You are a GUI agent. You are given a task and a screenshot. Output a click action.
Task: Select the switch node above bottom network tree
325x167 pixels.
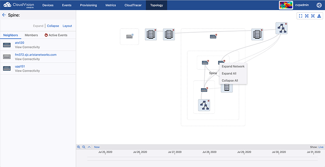click(x=204, y=90)
